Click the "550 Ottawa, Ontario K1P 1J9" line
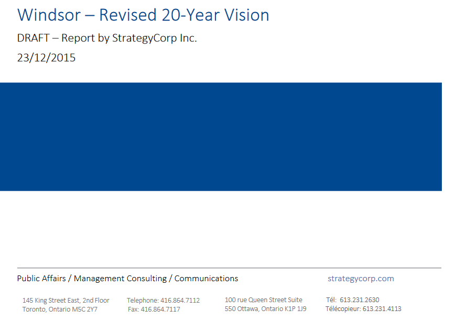 (266, 309)
